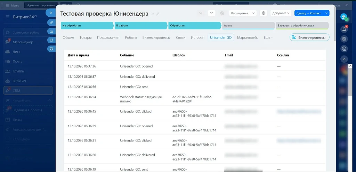Collapse the Каждый день section
The height and width of the screenshot is (172, 356).
coord(49,100)
